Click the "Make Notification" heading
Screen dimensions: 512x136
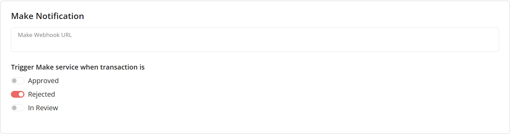[x=48, y=16]
